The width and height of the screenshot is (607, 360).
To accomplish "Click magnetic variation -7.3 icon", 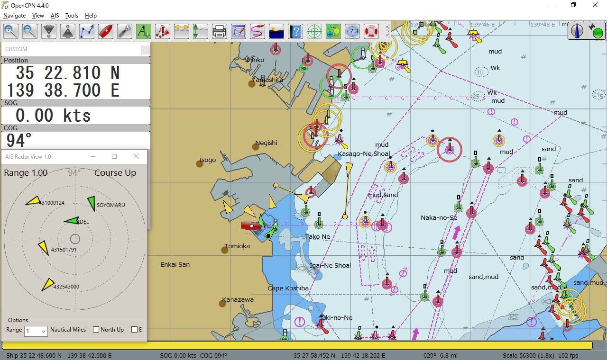I will click(352, 31).
